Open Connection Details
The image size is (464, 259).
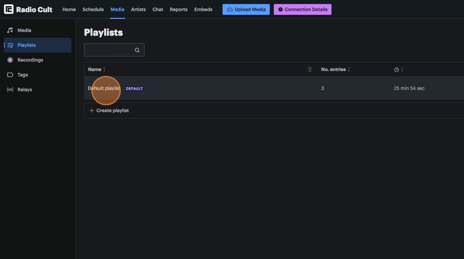(x=302, y=10)
